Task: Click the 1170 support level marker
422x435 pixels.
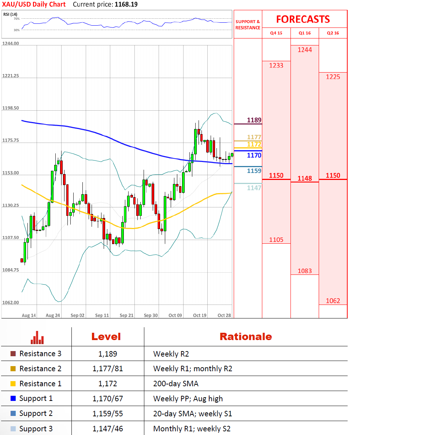Action: click(254, 155)
